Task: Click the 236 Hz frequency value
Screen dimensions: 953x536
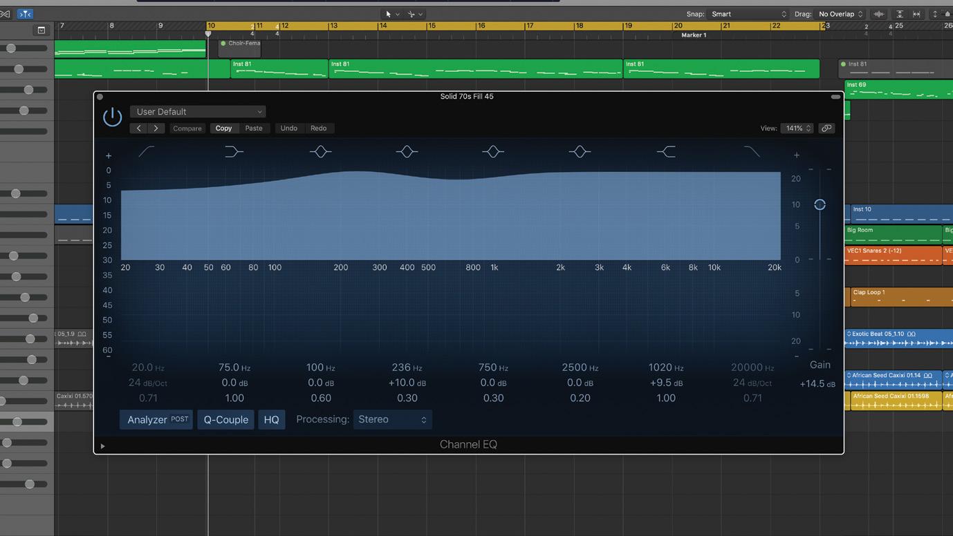Action: click(407, 367)
